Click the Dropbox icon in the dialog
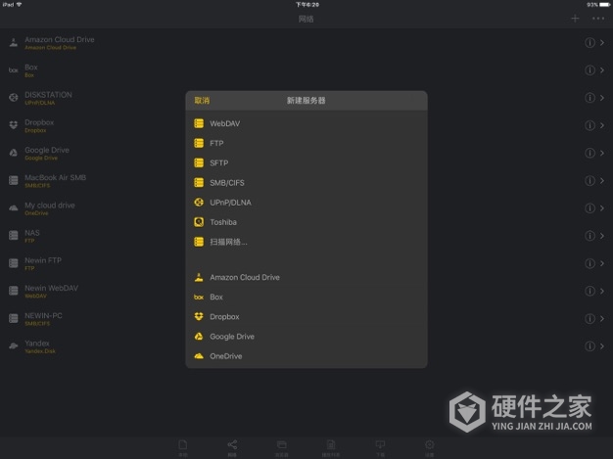613x459 pixels. coord(199,317)
